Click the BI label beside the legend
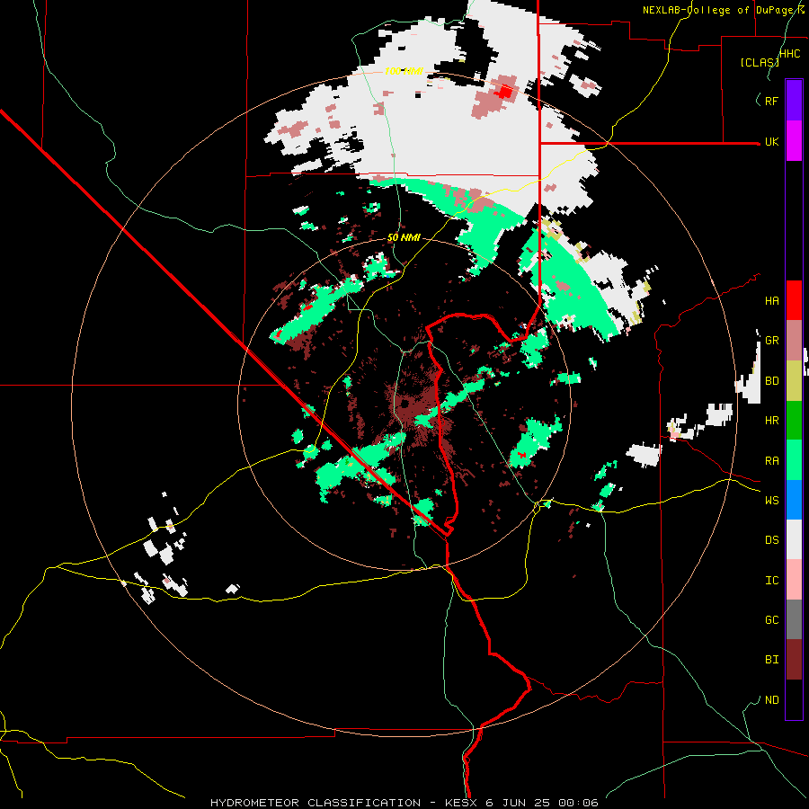The width and height of the screenshot is (809, 809). point(771,660)
